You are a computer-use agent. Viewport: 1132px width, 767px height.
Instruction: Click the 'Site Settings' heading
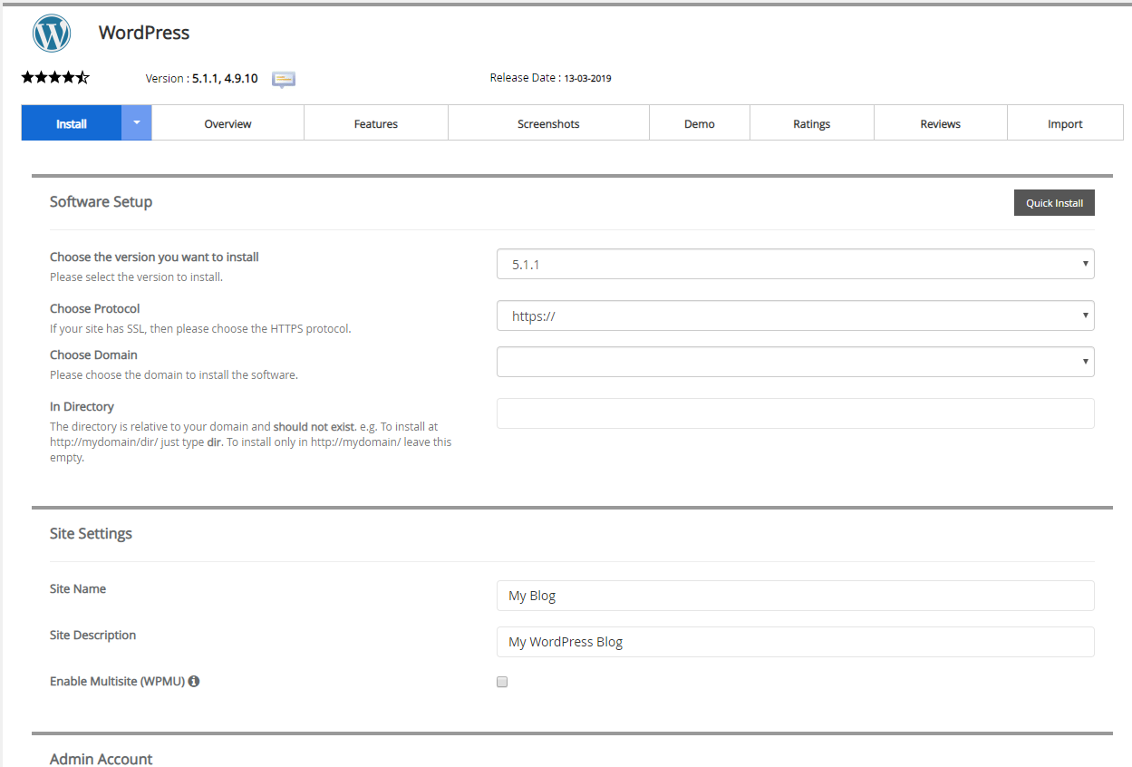pos(91,533)
